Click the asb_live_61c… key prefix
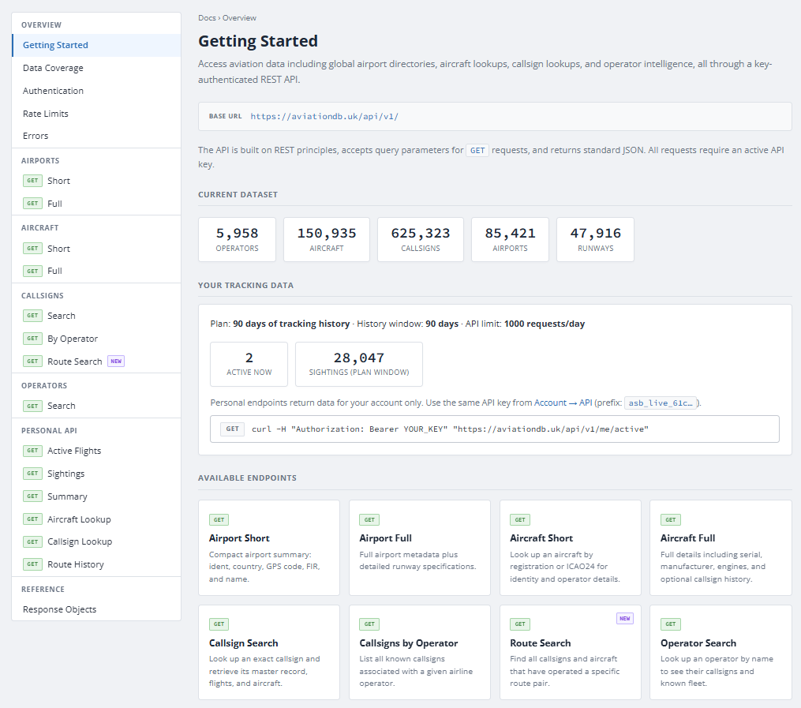 661,403
